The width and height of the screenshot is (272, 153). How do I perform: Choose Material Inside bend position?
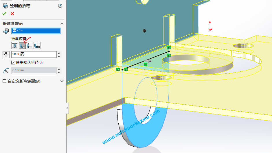tap(22, 45)
